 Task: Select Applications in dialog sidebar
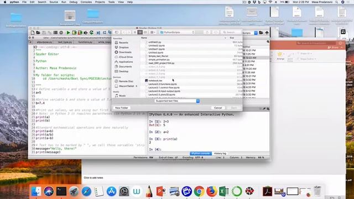pyautogui.click(x=124, y=62)
